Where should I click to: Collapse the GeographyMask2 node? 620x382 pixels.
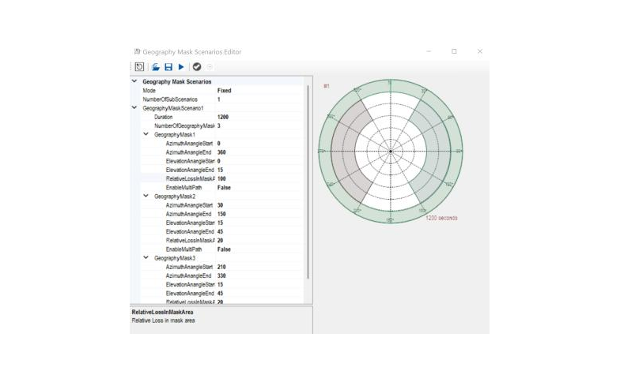(146, 196)
